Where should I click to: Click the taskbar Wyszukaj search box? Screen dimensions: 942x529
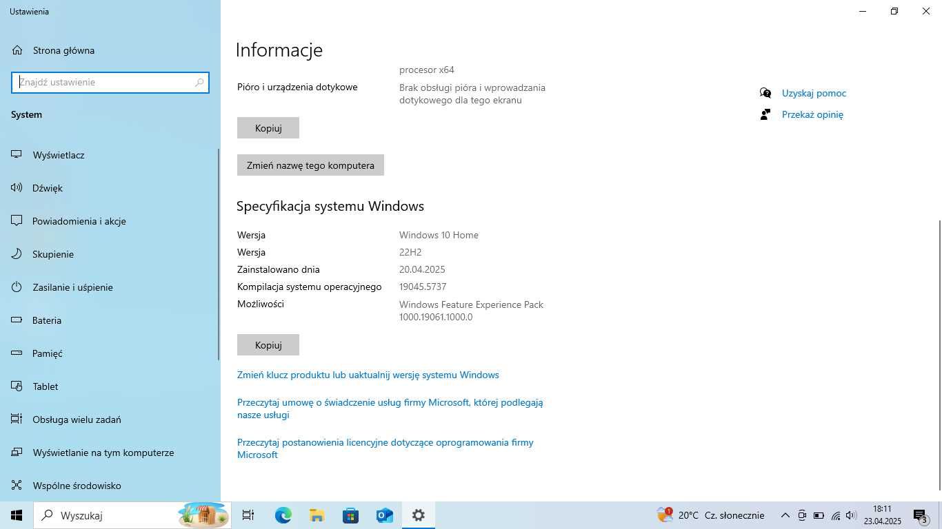click(x=132, y=515)
